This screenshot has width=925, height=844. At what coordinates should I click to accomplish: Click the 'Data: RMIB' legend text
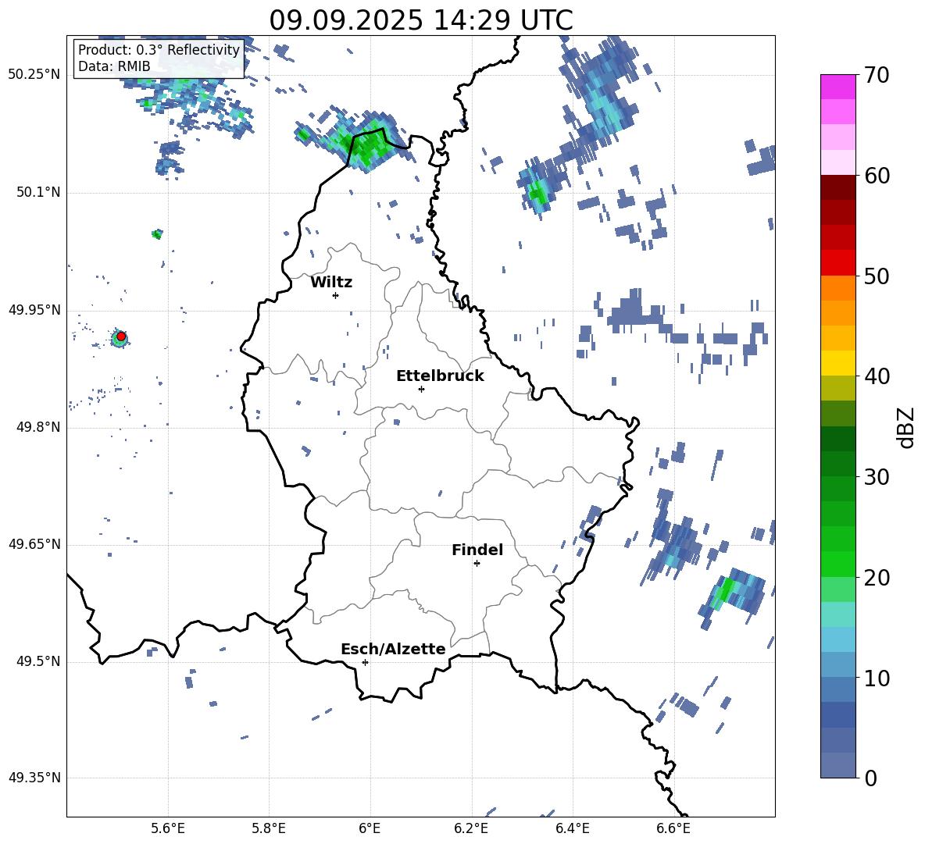tap(114, 66)
